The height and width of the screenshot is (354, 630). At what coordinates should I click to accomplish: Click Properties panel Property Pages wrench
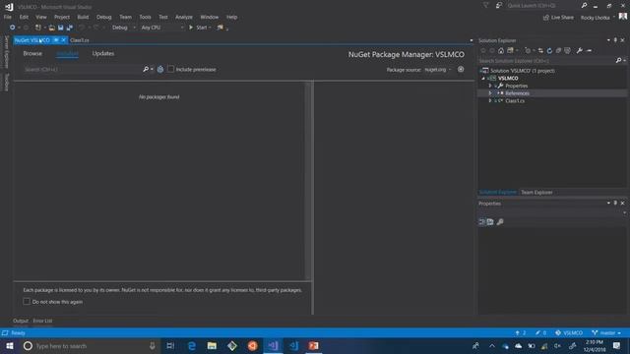tap(500, 222)
